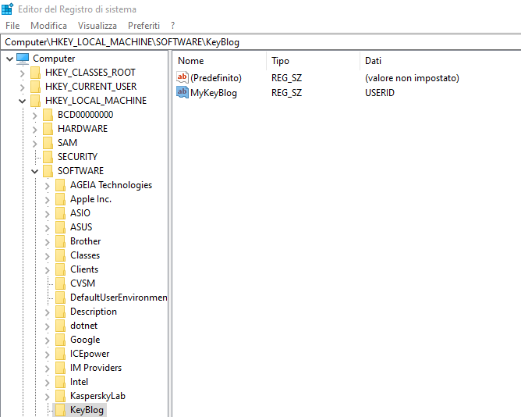521x417 pixels.
Task: Expand the HARDWARE key chevron
Action: pyautogui.click(x=35, y=129)
